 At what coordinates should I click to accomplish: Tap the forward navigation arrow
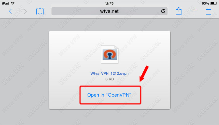25,11
